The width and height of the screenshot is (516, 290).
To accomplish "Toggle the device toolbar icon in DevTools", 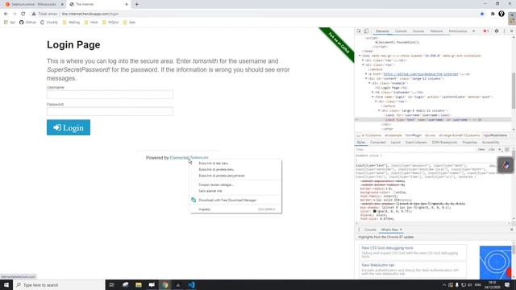I will tap(366, 31).
